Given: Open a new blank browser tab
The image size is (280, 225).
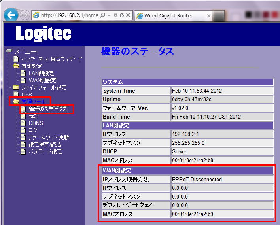Looking at the screenshot, I should pos(219,16).
